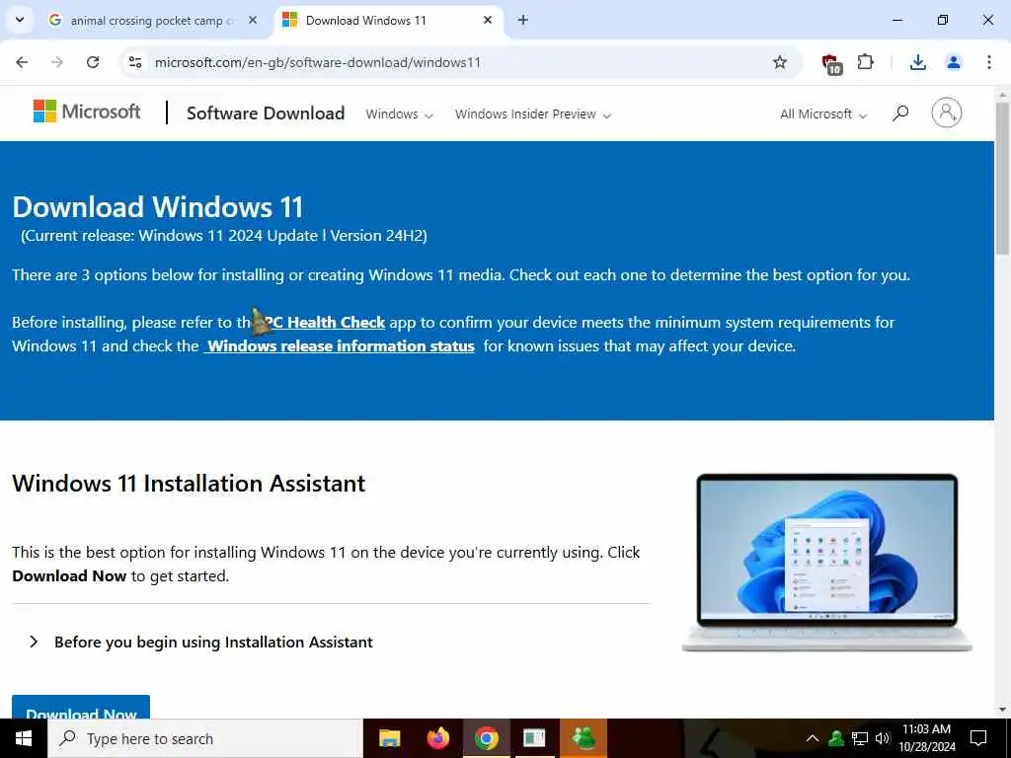This screenshot has height=758, width=1011.
Task: Click the Current release Version 24H2 text
Action: (224, 236)
